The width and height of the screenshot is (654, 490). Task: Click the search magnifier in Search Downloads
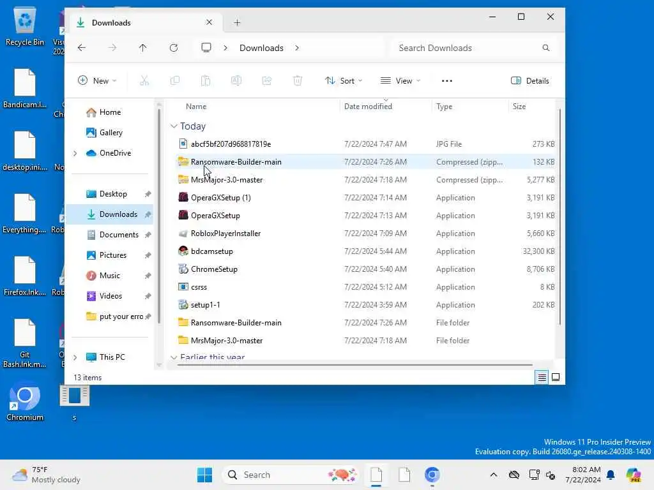point(546,48)
